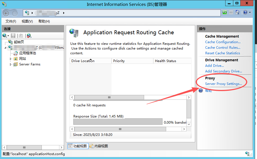Click the server node icon in tree
This screenshot has width=257, height=159.
[10, 48]
